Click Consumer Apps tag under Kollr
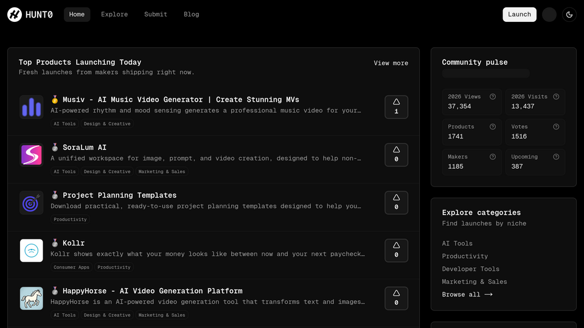 point(71,267)
